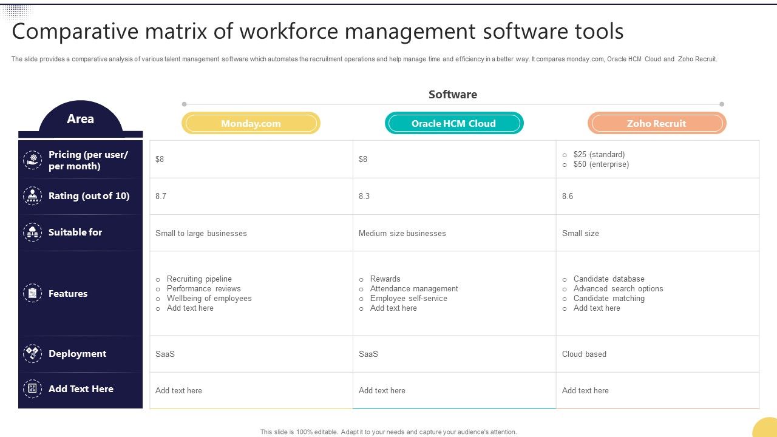
Task: Click 'Add text here' under Zoho features
Action: pos(597,308)
